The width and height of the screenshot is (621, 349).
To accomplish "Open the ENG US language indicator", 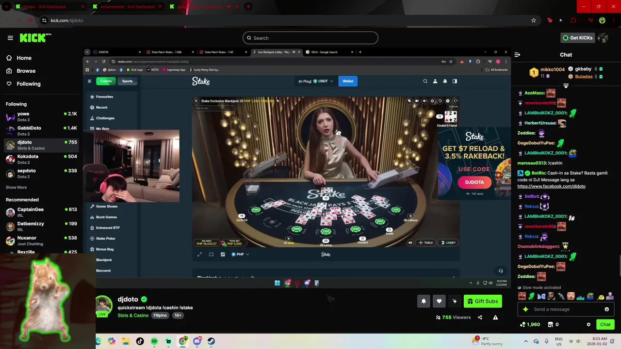I will point(559,341).
